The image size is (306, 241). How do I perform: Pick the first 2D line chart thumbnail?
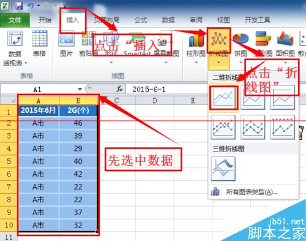[223, 98]
